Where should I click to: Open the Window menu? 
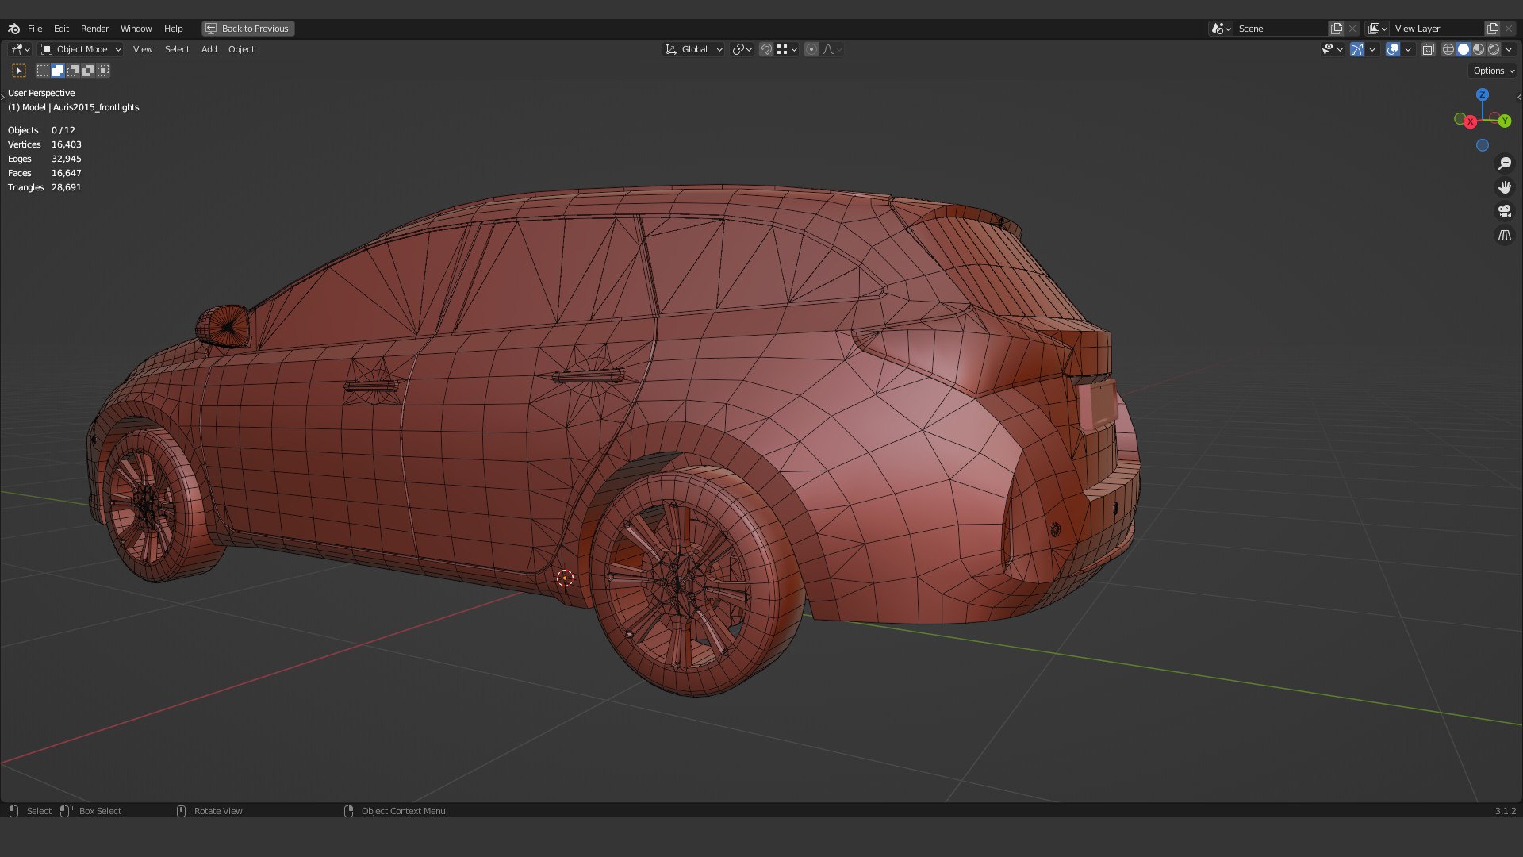pos(136,29)
